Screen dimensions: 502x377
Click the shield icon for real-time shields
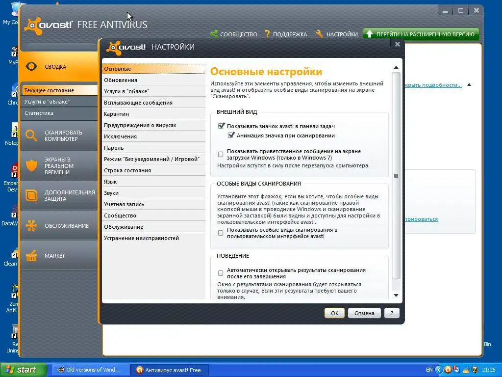point(31,166)
